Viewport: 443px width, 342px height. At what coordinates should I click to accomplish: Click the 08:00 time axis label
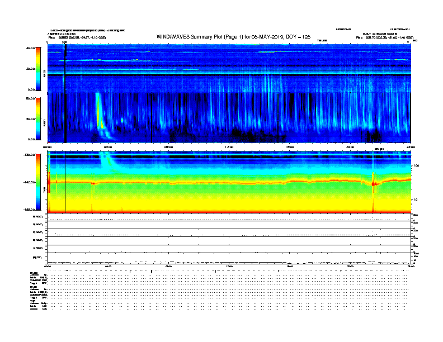[168, 148]
